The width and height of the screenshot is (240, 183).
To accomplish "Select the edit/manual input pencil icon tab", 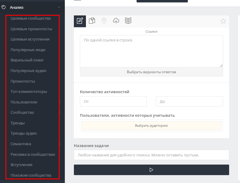I will pyautogui.click(x=80, y=21).
